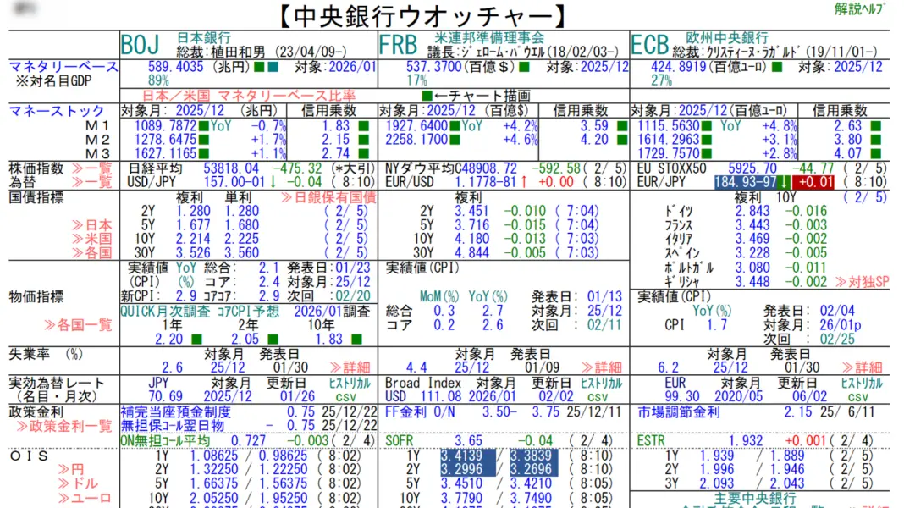The image size is (904, 508).
Task: Select 日経平均 value 53818.04
Action: 230,168
